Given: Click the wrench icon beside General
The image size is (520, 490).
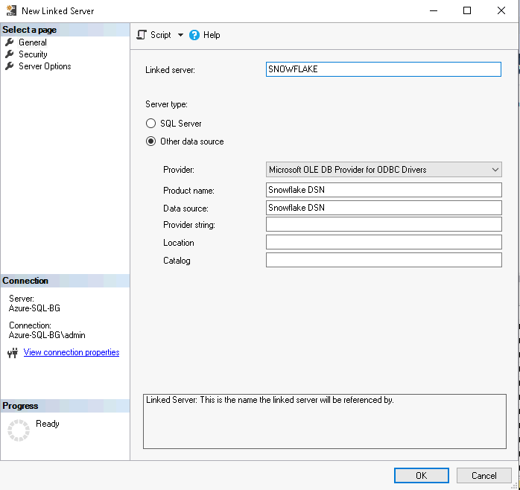Looking at the screenshot, I should pos(10,42).
